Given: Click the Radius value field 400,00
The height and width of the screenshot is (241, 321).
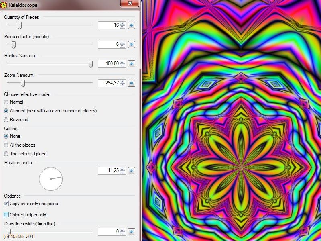Looking at the screenshot, I should (x=109, y=64).
